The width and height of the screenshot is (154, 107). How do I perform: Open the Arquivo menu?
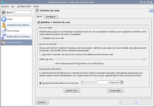[x=5, y=6]
